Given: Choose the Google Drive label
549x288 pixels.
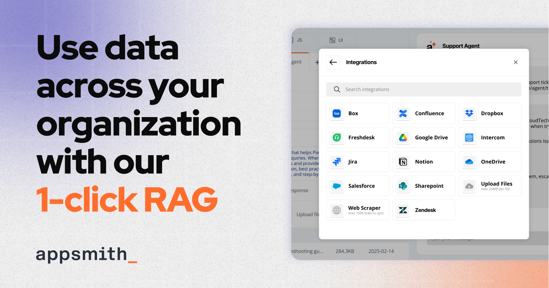Looking at the screenshot, I should (x=432, y=138).
